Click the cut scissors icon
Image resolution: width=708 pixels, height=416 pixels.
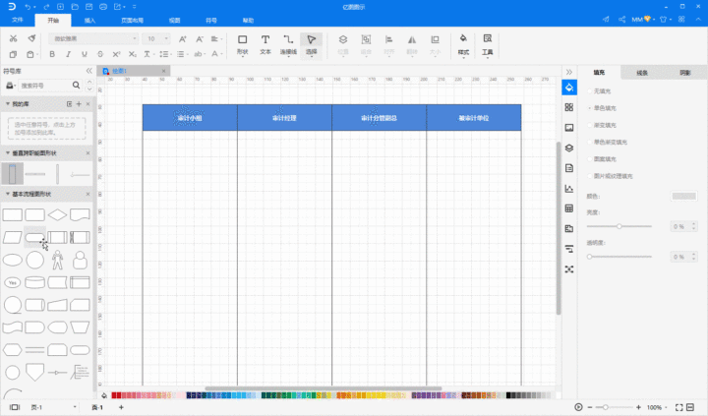pyautogui.click(x=13, y=38)
